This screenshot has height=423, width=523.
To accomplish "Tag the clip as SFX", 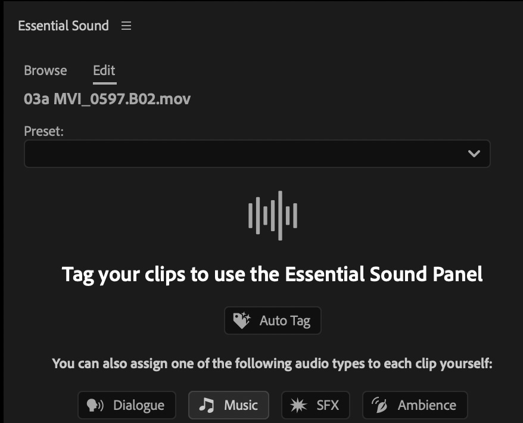I will click(315, 406).
